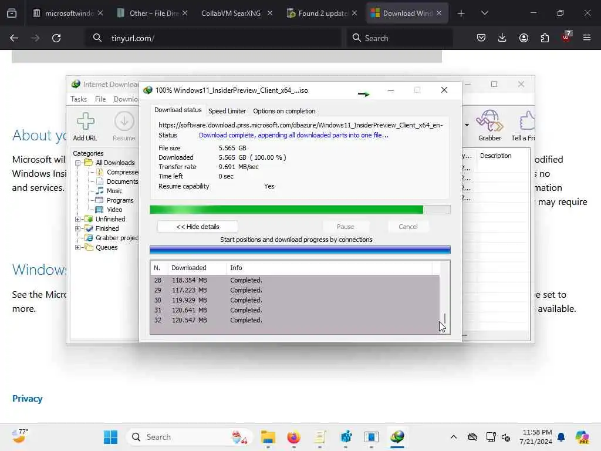Open File Explorer from the taskbar
This screenshot has height=451, width=601.
click(268, 437)
